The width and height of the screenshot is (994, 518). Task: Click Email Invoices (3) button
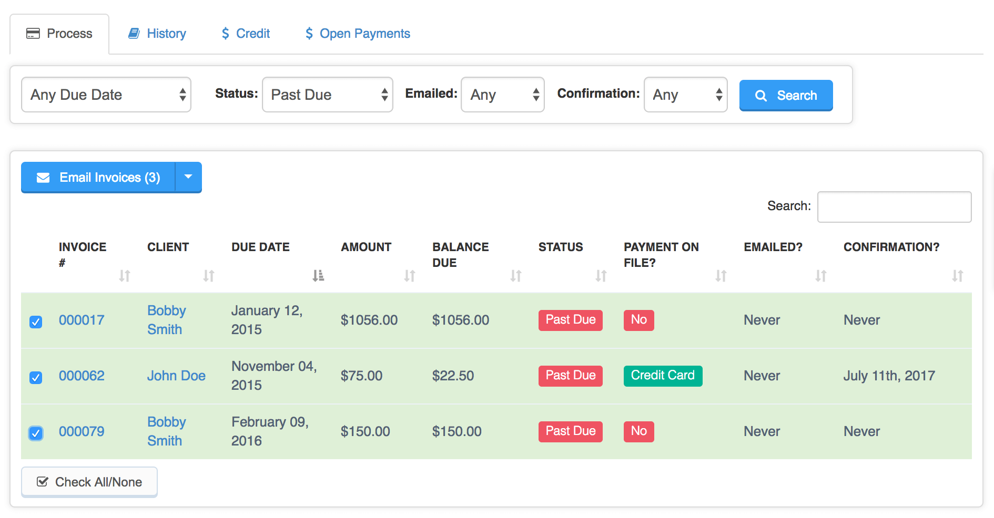(98, 177)
